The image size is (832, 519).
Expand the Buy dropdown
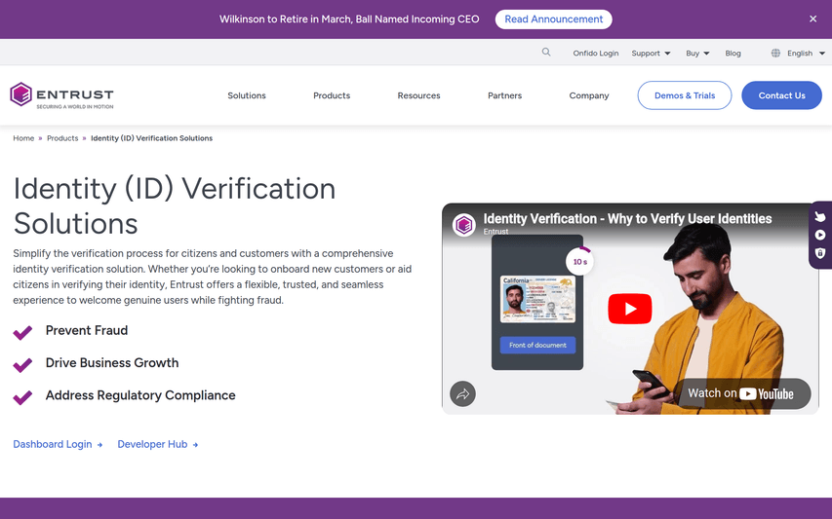tap(697, 54)
